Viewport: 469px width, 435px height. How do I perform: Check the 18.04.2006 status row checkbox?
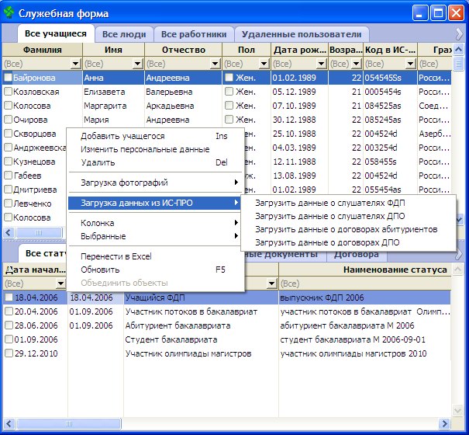(8, 298)
